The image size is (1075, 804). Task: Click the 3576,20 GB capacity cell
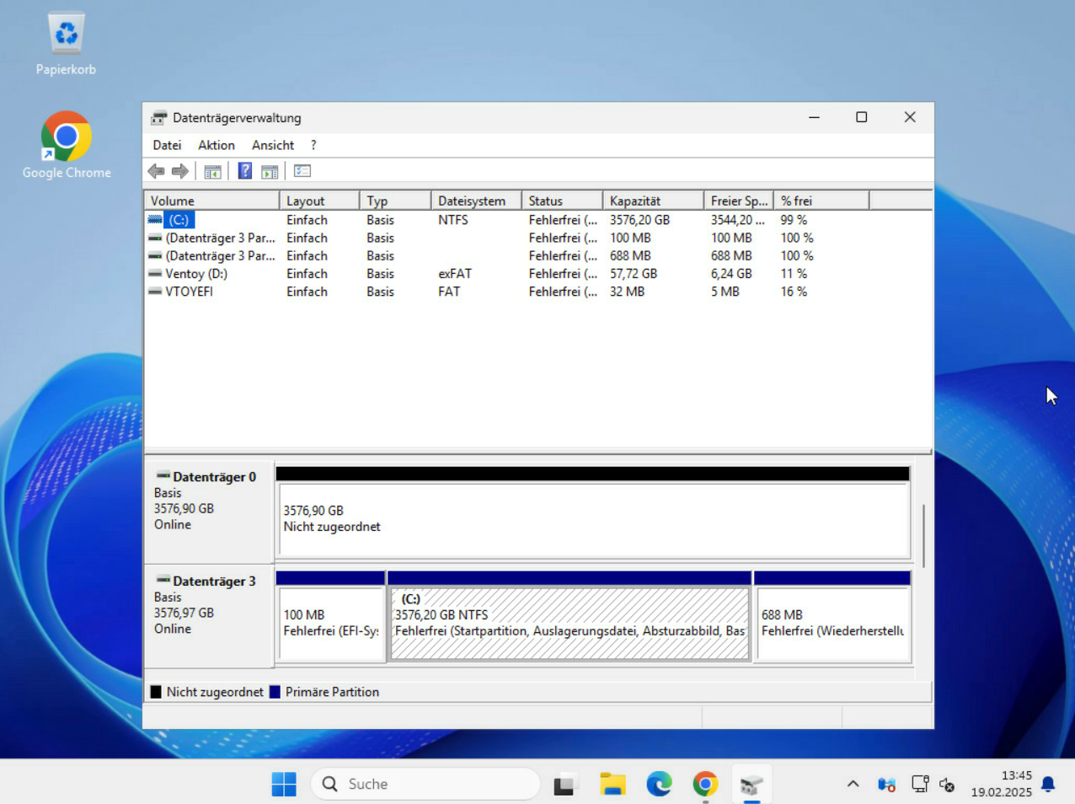tap(639, 220)
